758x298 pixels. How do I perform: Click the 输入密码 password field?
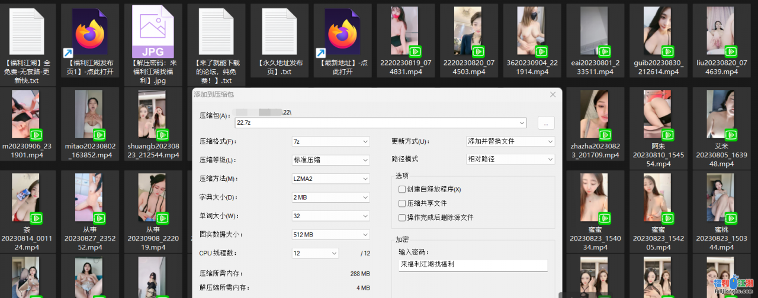(x=473, y=265)
